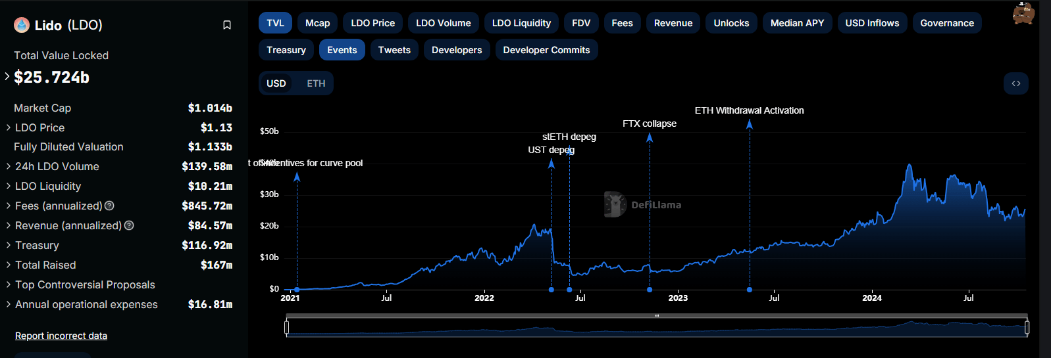
Task: Click Fully Diluted Valuation value $1.133b
Action: [x=210, y=147]
